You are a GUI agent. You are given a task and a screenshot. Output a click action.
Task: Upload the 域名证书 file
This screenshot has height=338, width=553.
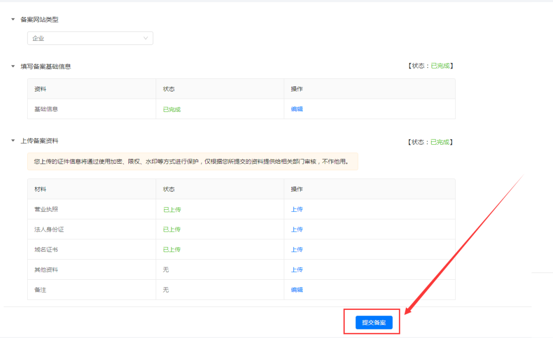click(297, 250)
